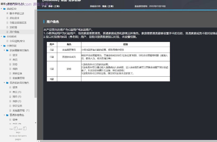
Task: Open 登录 page under 家庭圈管理员角色
Action: [15, 55]
